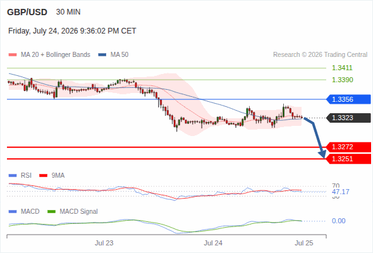Click the Jul 23 time axis label
This screenshot has height=253, width=373.
pos(104,243)
